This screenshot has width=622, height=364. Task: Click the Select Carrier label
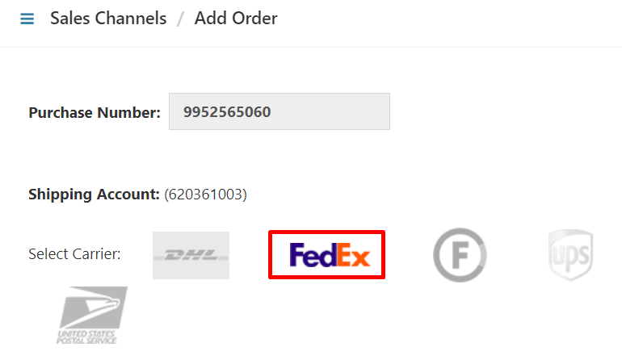74,254
